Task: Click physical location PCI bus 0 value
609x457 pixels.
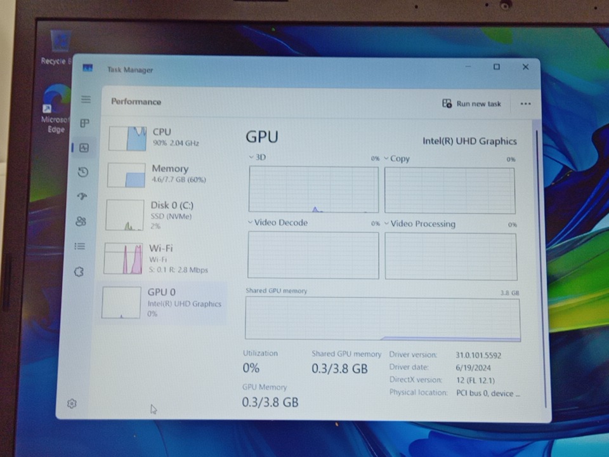Action: pos(488,394)
